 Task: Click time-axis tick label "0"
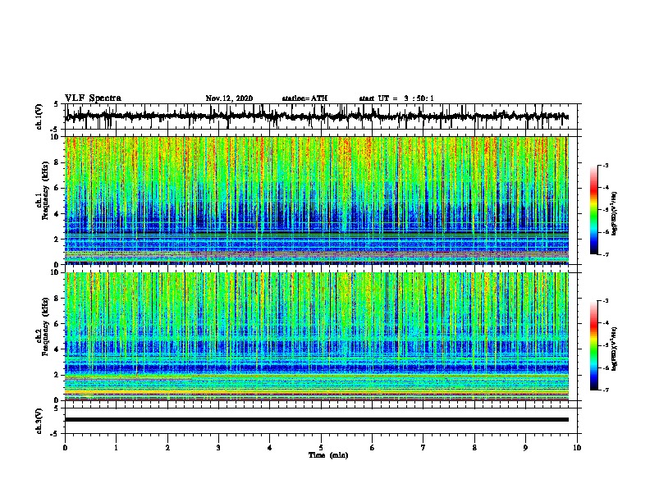coord(65,448)
